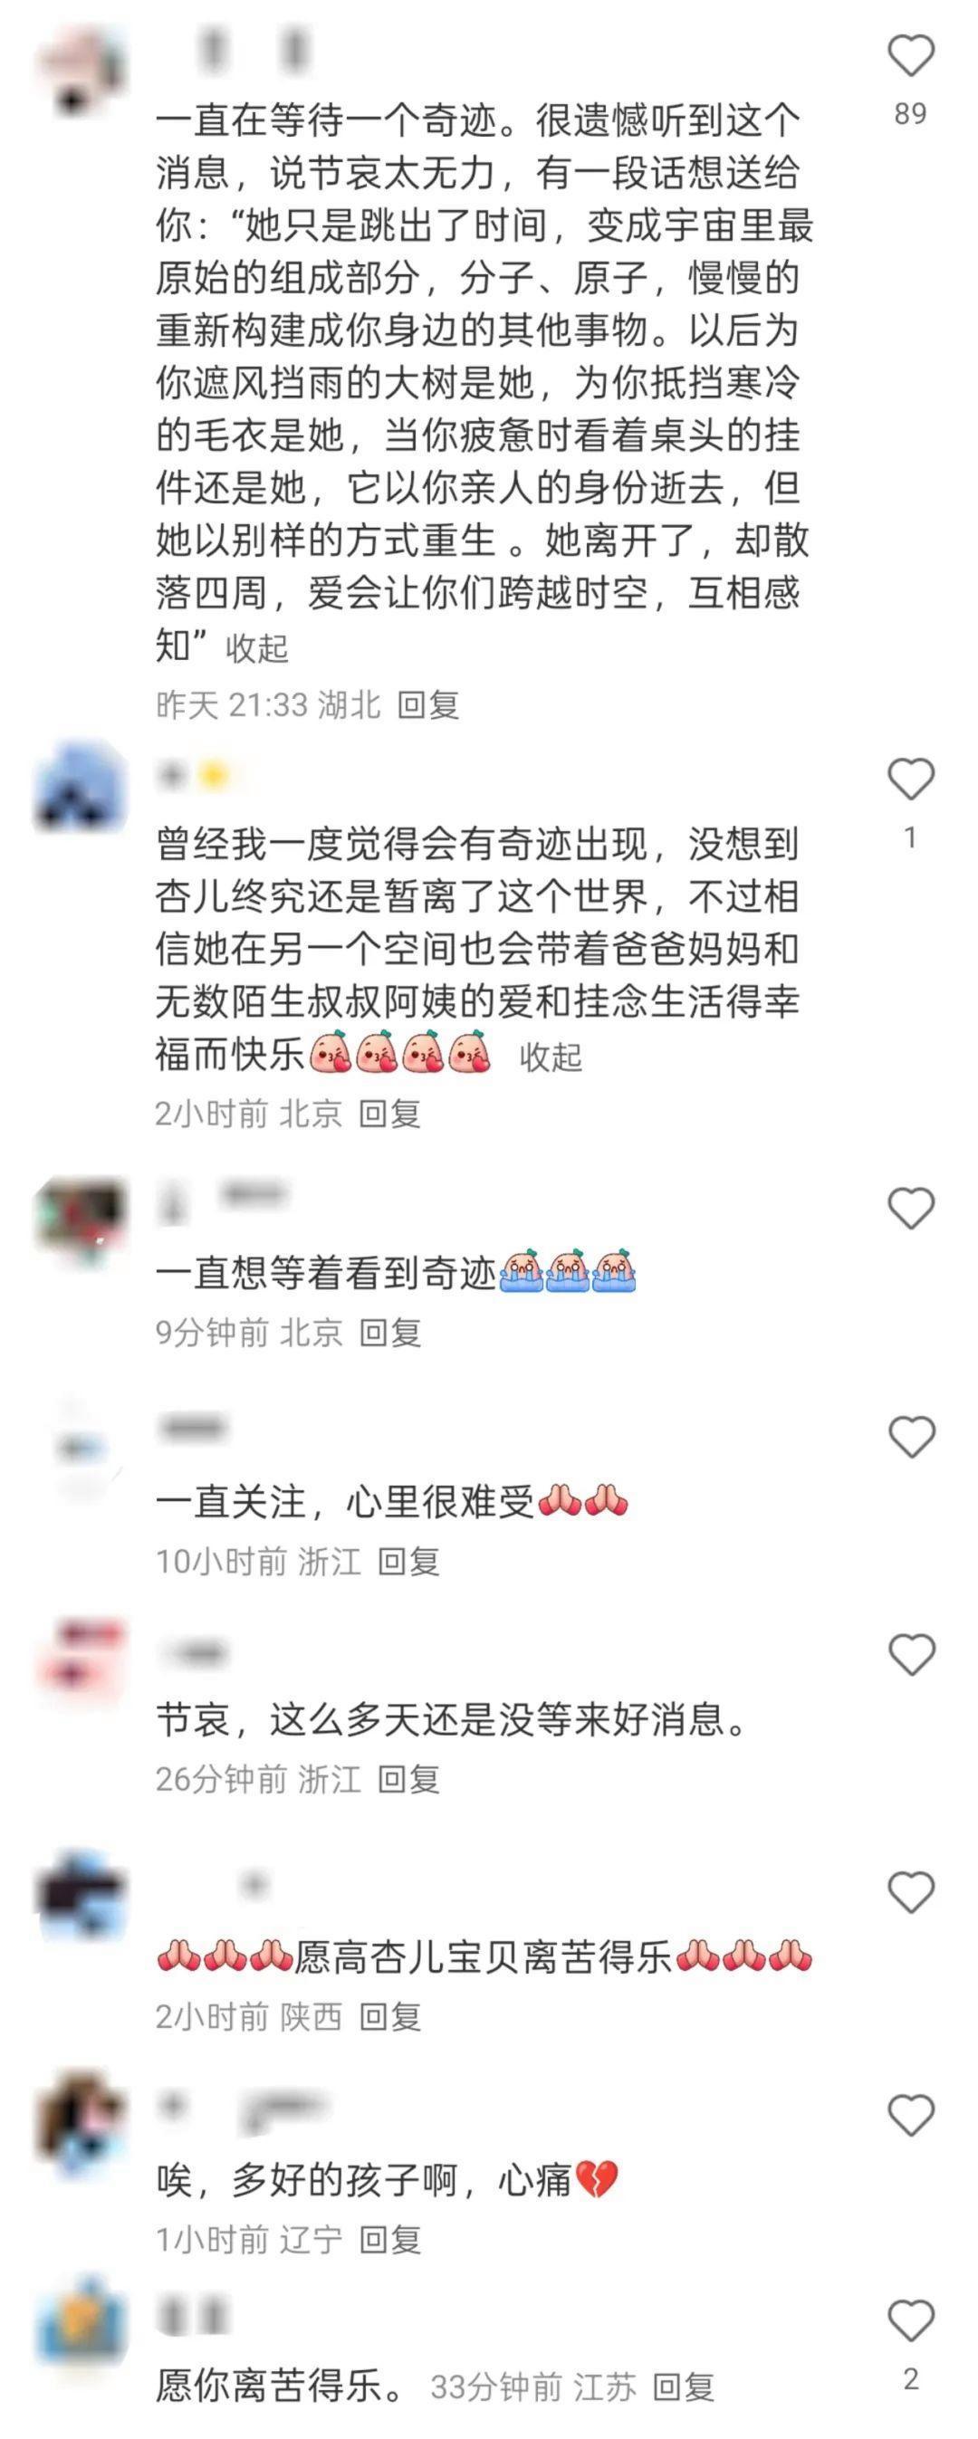Like the Beijing comment with 1 like
The height and width of the screenshot is (2439, 978).
click(x=911, y=780)
